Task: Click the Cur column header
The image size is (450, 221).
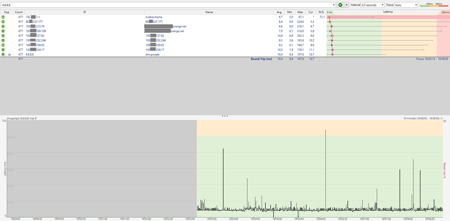Action: [x=311, y=12]
